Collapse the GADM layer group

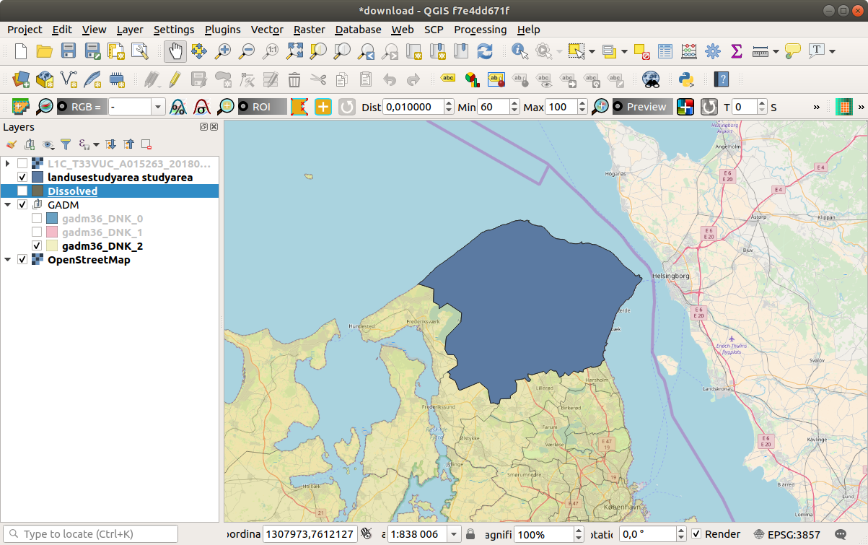pos(8,205)
